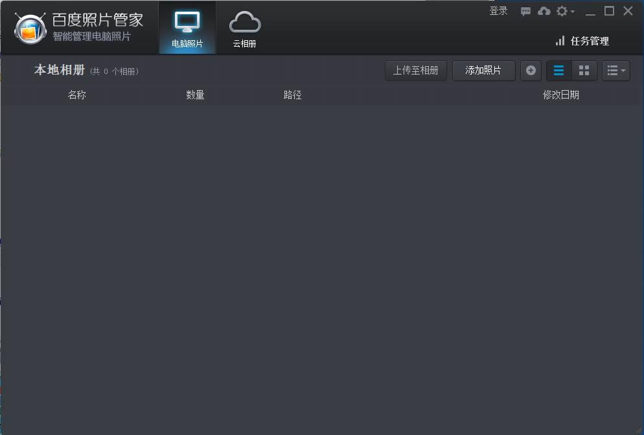Viewport: 644px width, 435px height.
Task: Sort by 路径 column header
Action: tap(292, 95)
